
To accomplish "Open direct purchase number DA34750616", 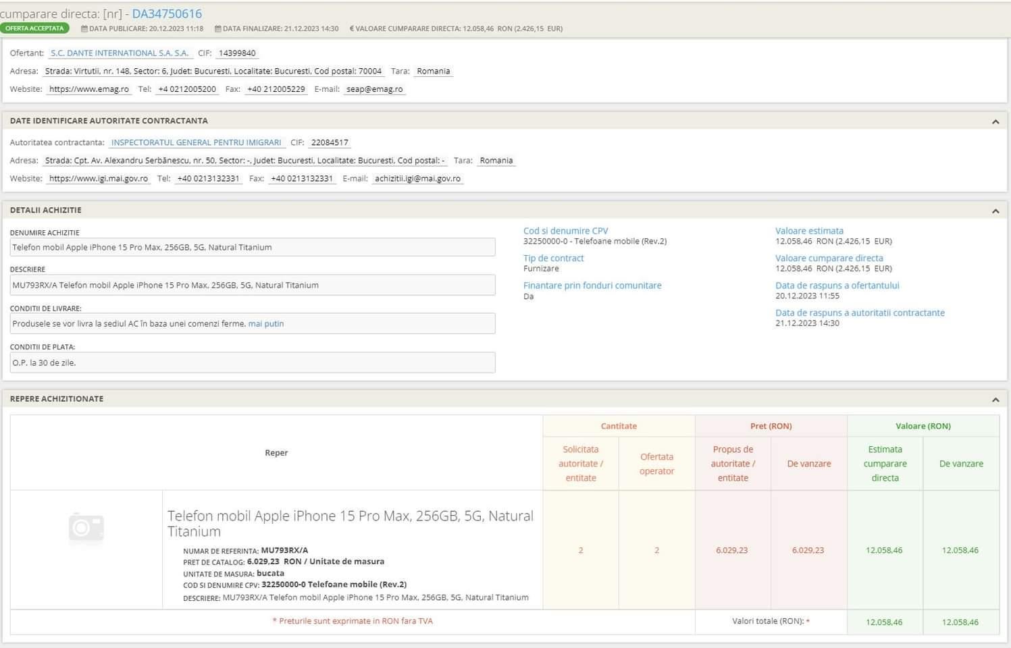I will click(x=167, y=13).
